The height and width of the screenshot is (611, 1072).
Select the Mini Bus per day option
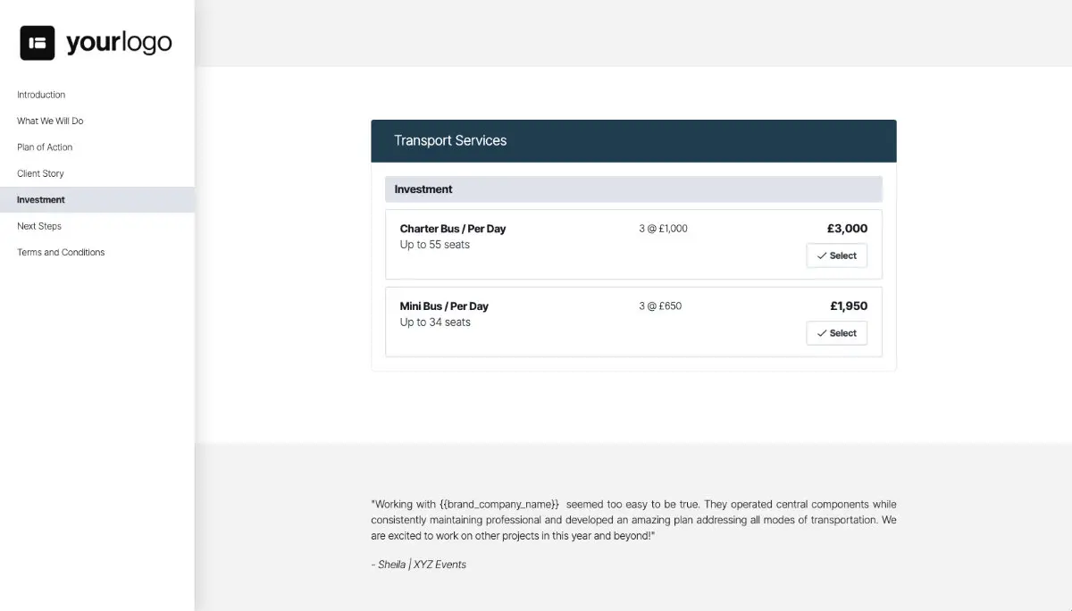(837, 333)
